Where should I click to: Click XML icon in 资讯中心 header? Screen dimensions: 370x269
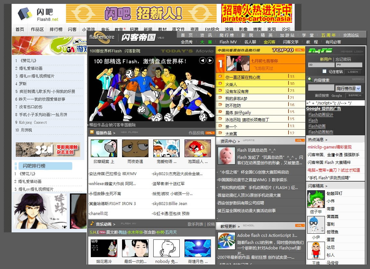300,140
